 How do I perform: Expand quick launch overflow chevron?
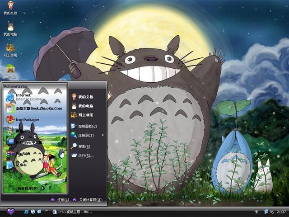[46, 211]
